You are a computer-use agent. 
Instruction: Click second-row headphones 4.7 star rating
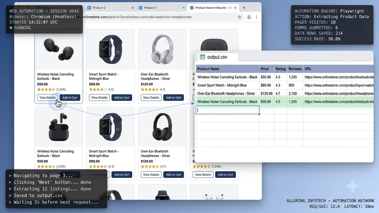150,167
